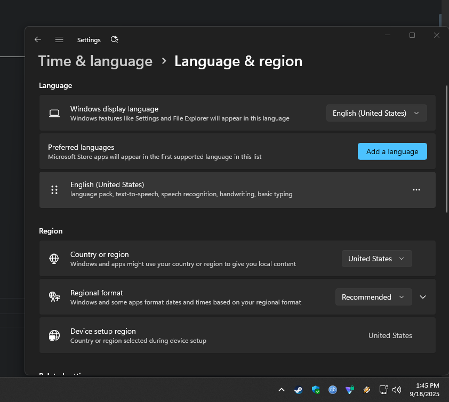Open the qBittorrent tray icon

pyautogui.click(x=333, y=390)
